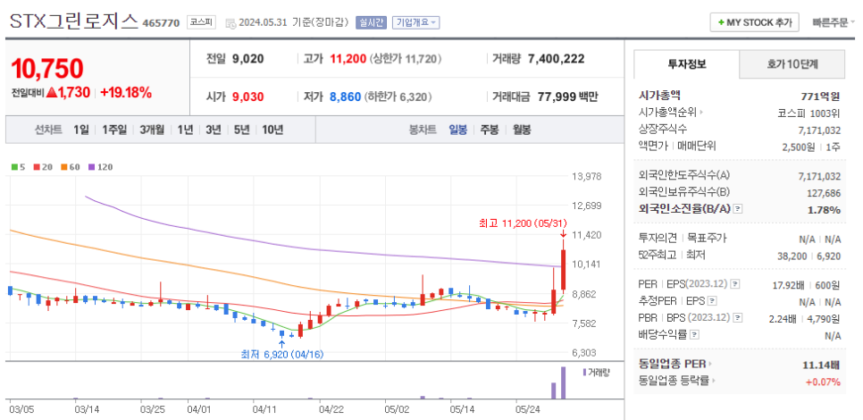Open help icon next to 추정PER EPS

point(712,301)
